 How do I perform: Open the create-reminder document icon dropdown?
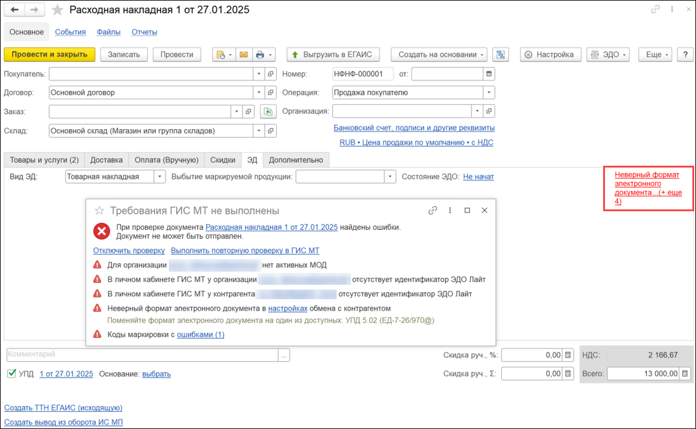tap(224, 54)
